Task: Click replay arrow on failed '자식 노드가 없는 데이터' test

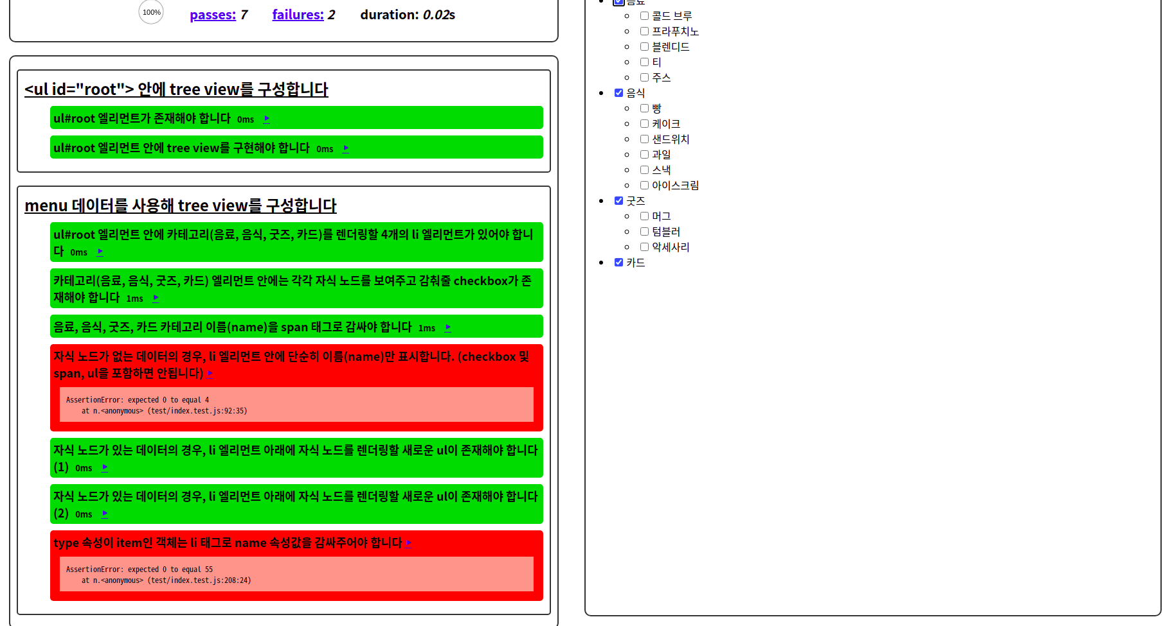Action: 210,373
